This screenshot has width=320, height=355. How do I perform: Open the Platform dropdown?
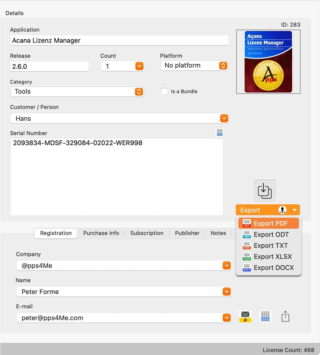(x=223, y=65)
